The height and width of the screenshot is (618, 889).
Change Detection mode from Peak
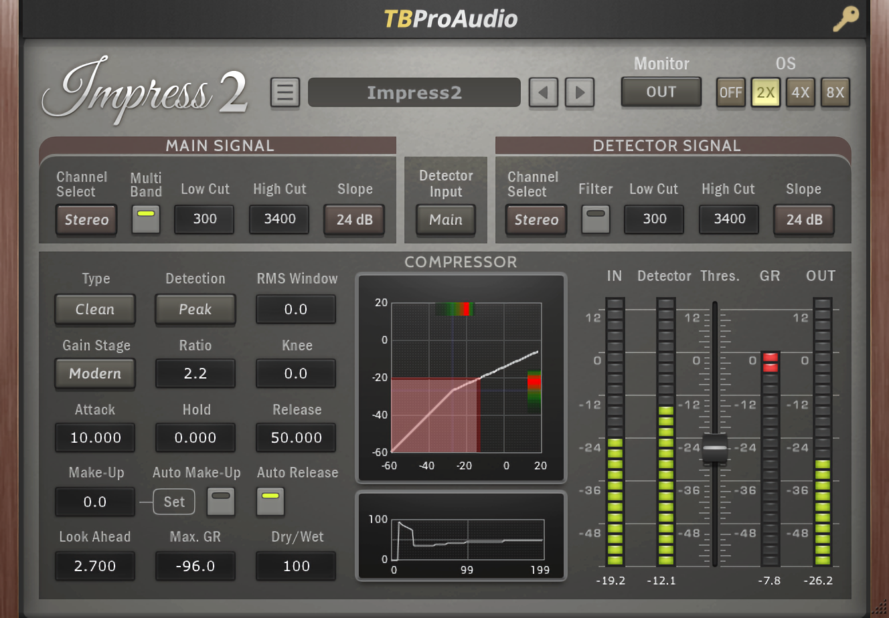[x=195, y=309]
